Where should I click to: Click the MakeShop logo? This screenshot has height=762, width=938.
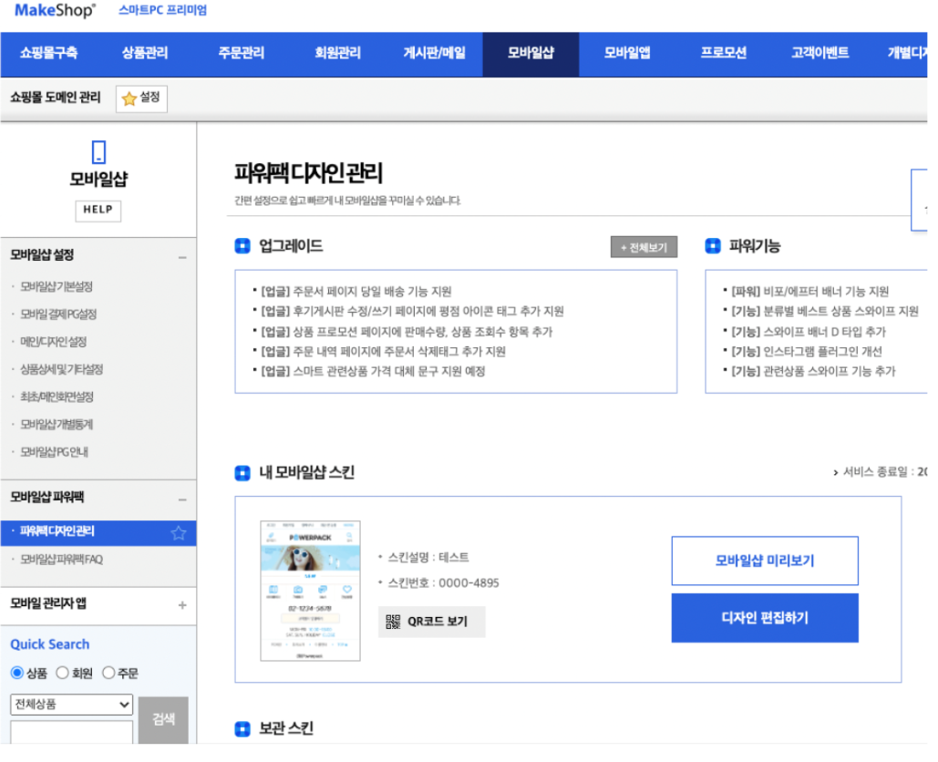tap(55, 11)
